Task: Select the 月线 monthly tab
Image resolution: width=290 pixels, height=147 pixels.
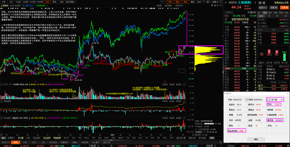Action: 62,2
